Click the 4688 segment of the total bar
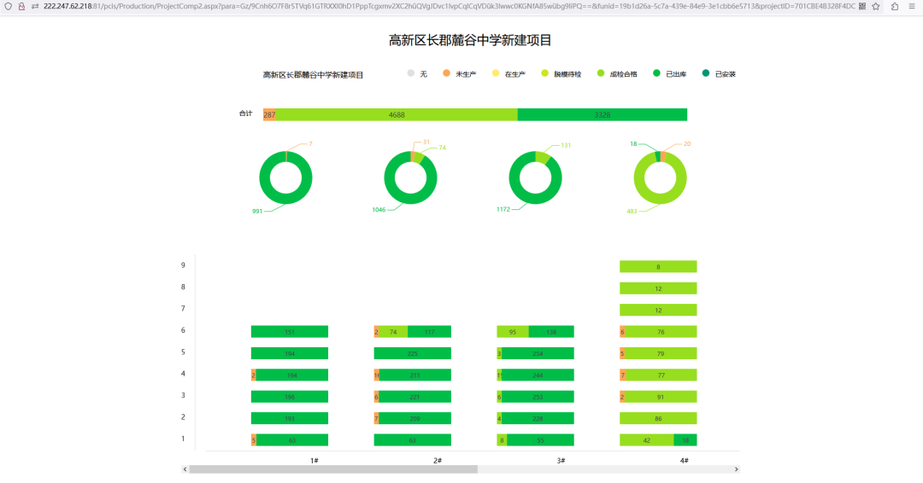Viewport: 923px width, 483px height. [397, 114]
